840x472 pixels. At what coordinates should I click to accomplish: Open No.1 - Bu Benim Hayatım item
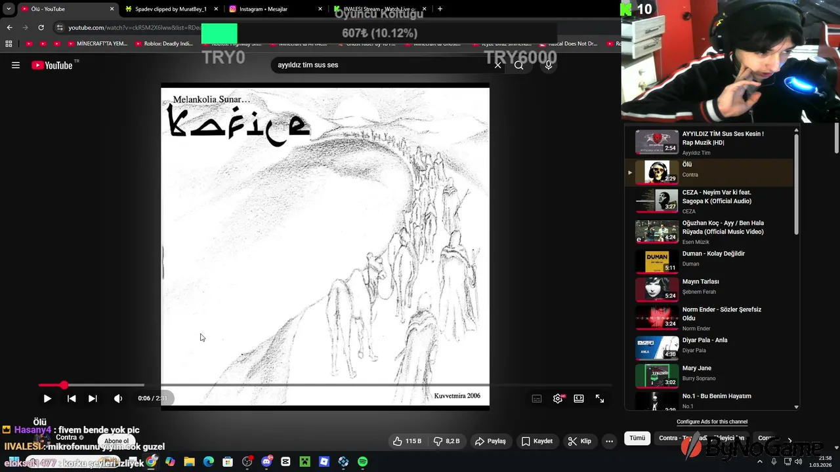click(x=711, y=400)
